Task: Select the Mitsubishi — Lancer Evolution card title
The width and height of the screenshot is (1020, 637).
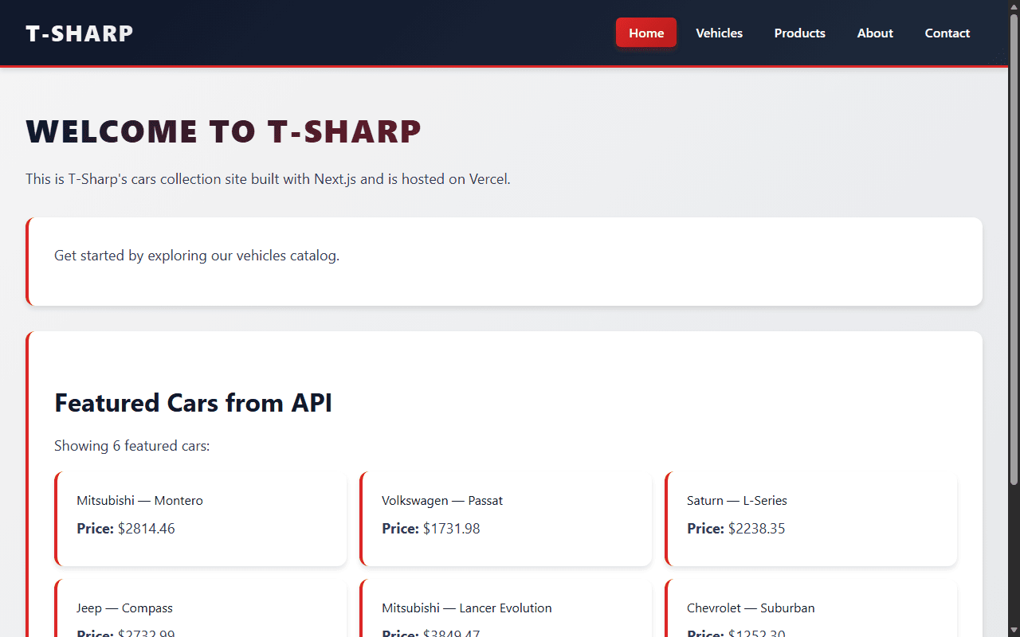Action: click(467, 608)
